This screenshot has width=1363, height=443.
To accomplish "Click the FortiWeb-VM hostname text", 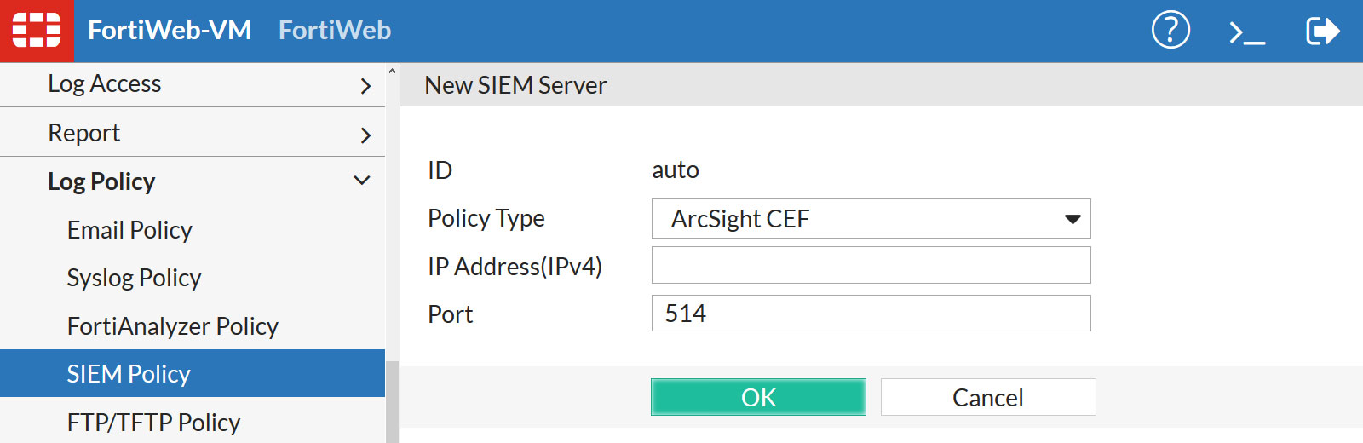I will click(x=170, y=31).
